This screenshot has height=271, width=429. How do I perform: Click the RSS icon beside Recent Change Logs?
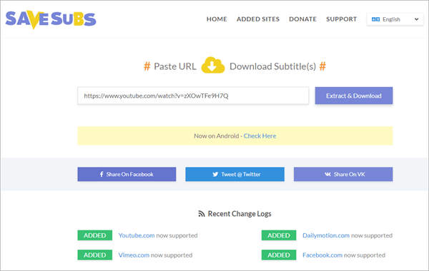pos(202,214)
